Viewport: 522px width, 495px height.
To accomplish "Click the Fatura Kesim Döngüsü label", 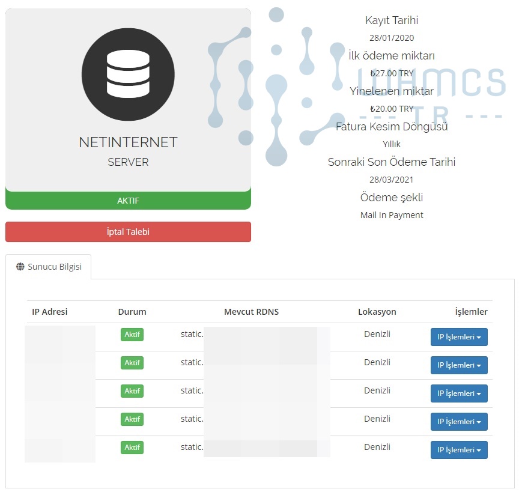I will click(x=392, y=127).
